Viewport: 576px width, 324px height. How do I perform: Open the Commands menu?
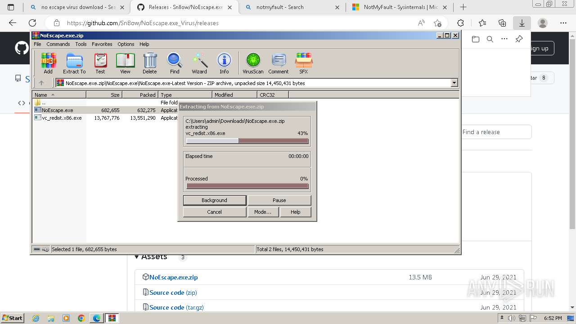coord(58,44)
